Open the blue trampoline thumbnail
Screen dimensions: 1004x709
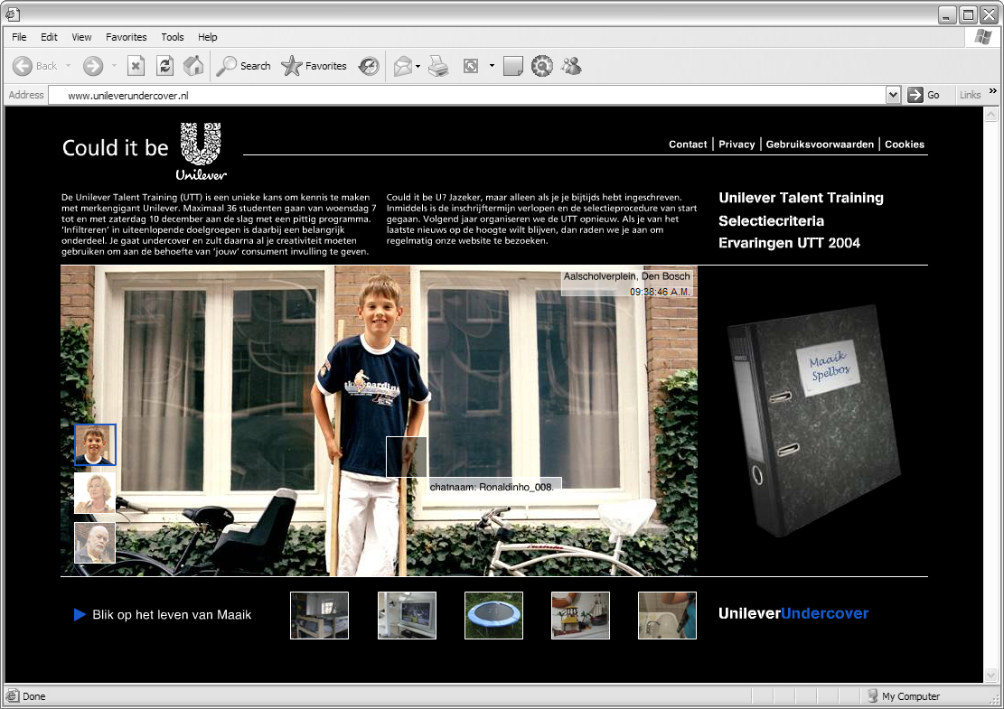(493, 616)
